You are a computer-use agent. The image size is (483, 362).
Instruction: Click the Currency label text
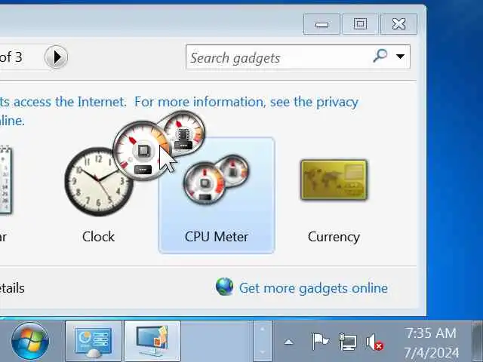point(334,237)
